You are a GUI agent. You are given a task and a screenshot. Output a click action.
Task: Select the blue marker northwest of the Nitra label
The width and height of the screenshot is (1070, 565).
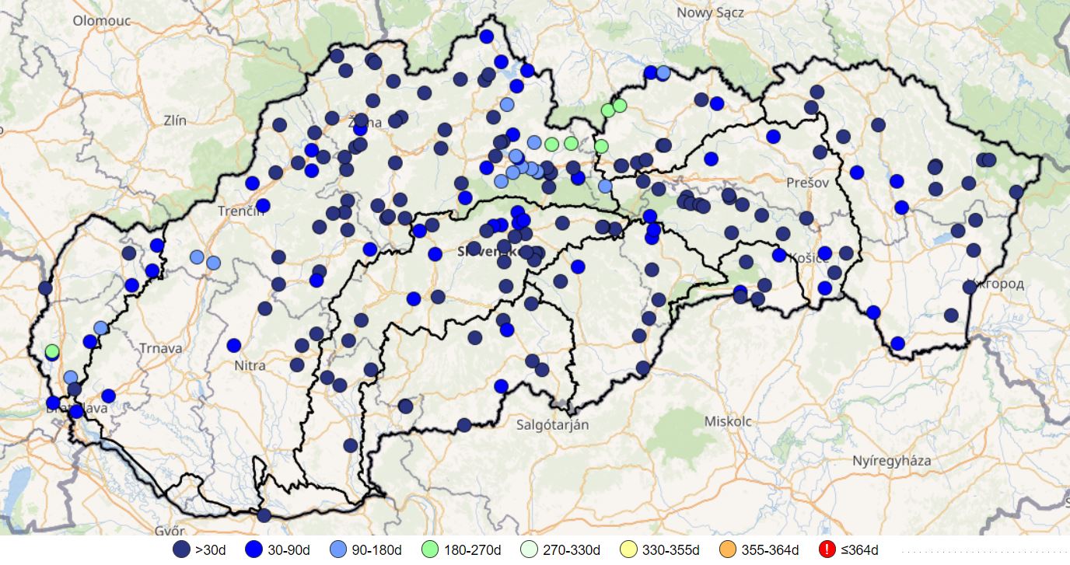[x=234, y=345]
